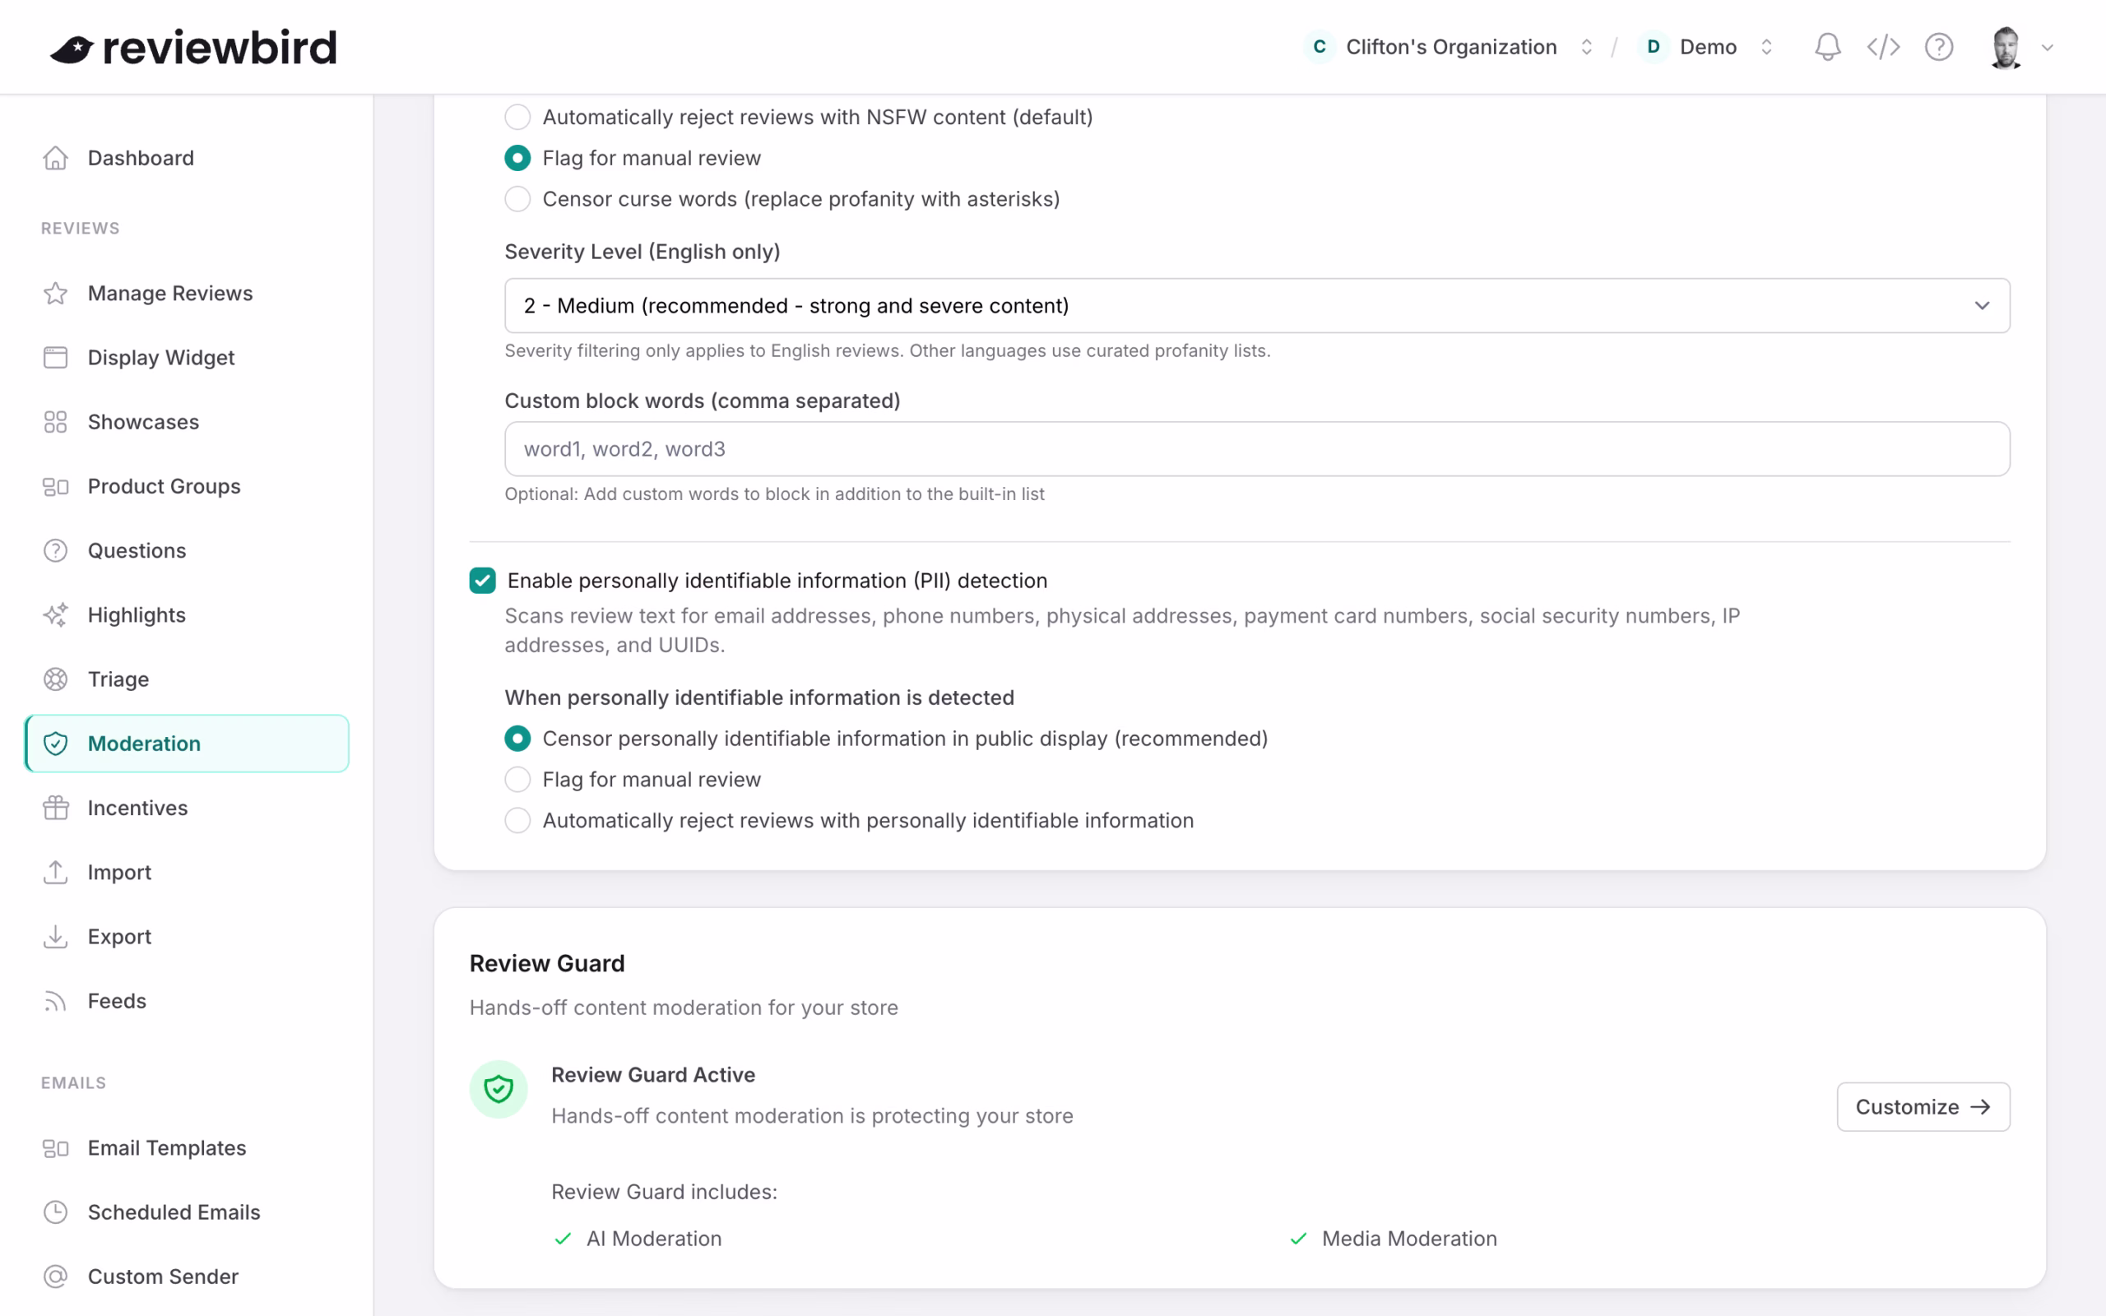
Task: Click the Triage lifebuoy icon
Action: (56, 679)
